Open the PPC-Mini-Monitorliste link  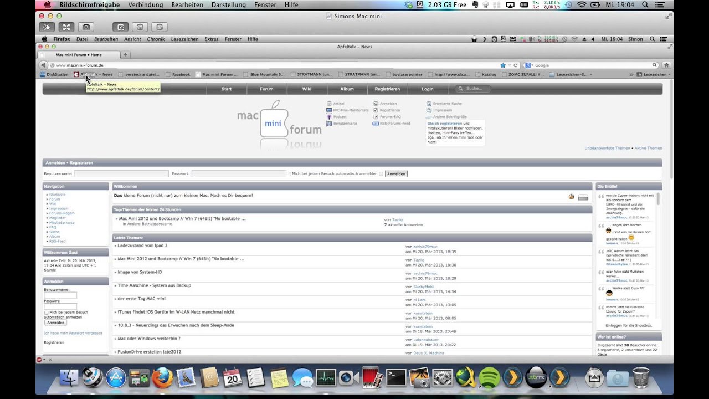[347, 110]
